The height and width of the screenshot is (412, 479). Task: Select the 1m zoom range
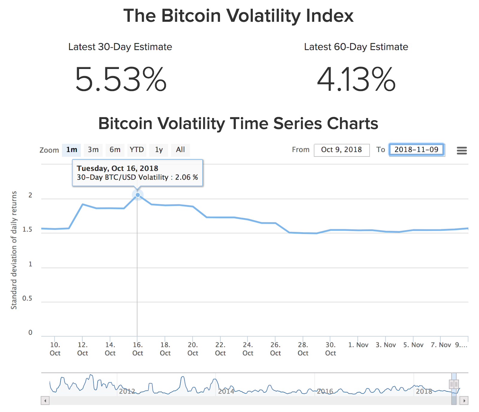point(72,150)
